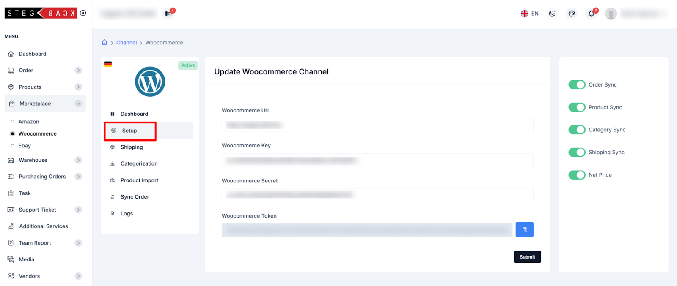Screen dimensions: 677x286
Task: Focus the Woocommerce Url field
Action: 377,125
